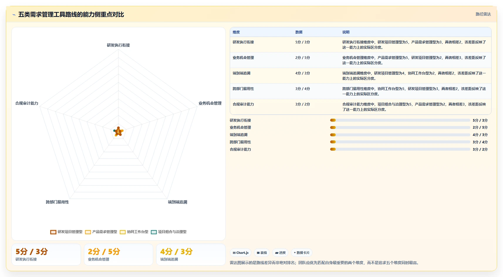Viewport: 503px width, 277px height.
Task: Click the 进度 tag
Action: (x=280, y=253)
